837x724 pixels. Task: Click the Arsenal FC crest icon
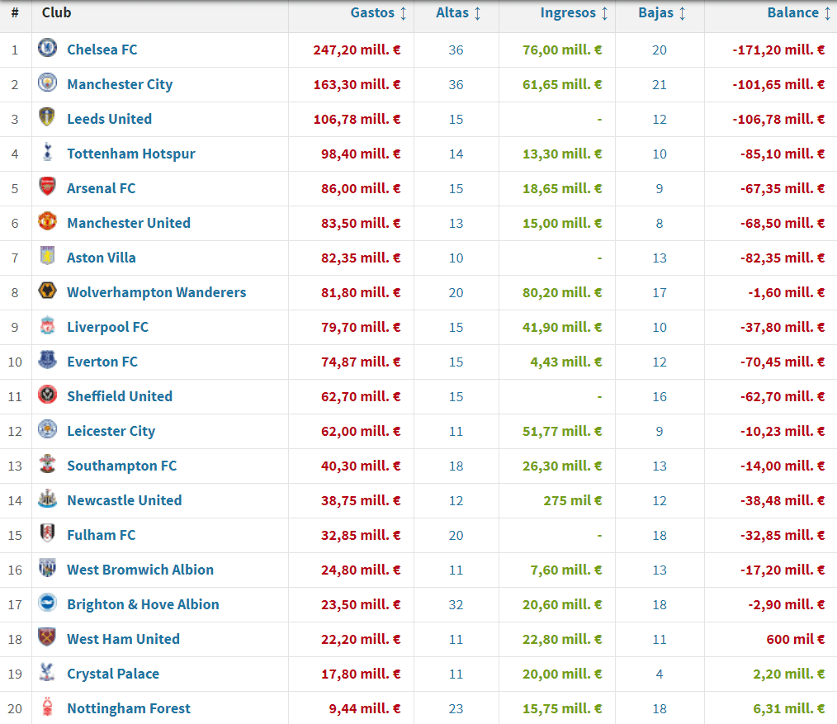tap(47, 187)
